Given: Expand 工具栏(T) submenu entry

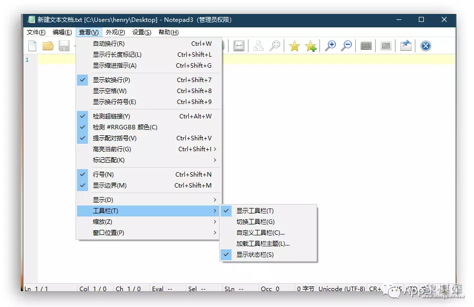Looking at the screenshot, I should point(149,211).
